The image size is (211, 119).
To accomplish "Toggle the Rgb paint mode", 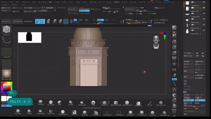I will (x=86, y=20).
